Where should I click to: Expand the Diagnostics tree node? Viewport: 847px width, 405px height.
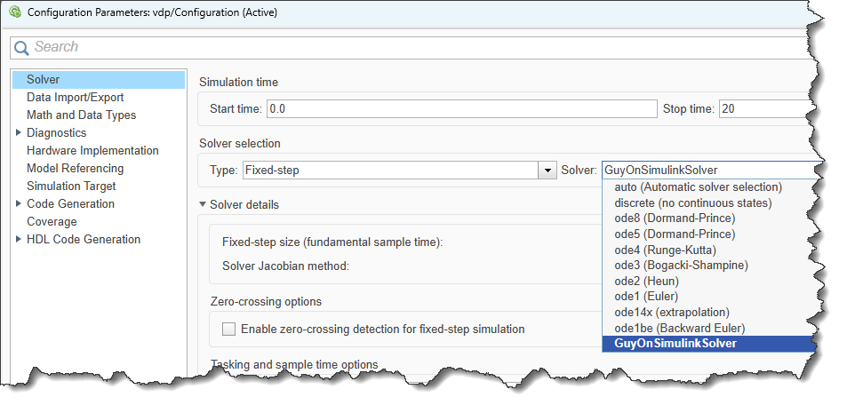point(19,132)
